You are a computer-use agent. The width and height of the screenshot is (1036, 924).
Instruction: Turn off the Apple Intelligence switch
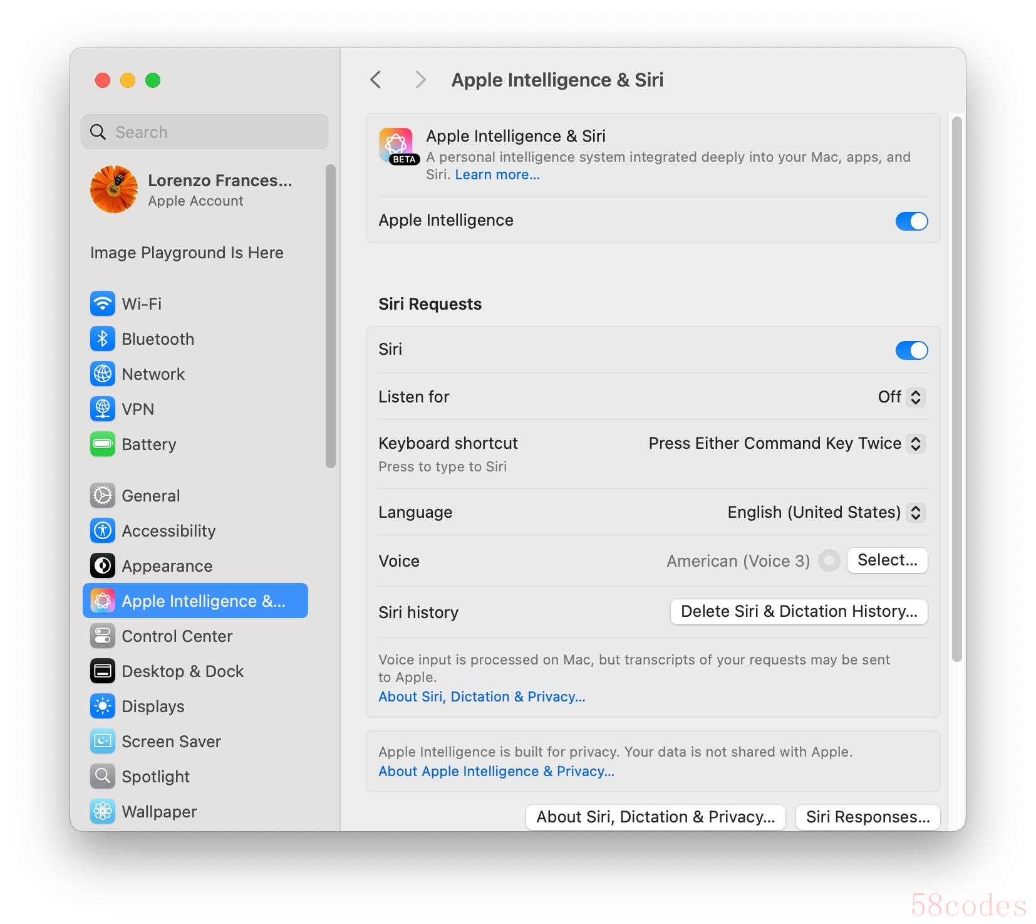click(x=911, y=221)
